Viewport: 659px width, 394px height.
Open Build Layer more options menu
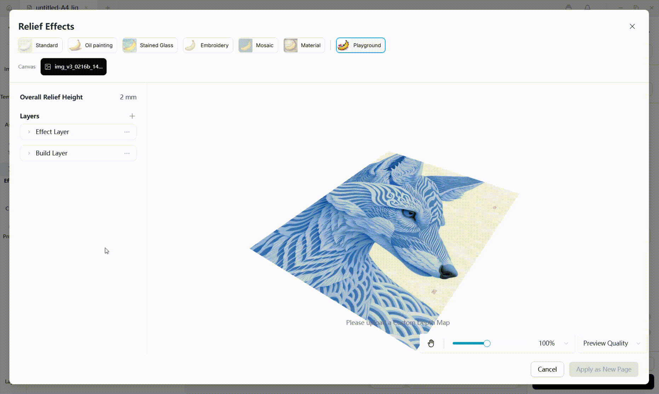[x=127, y=153]
